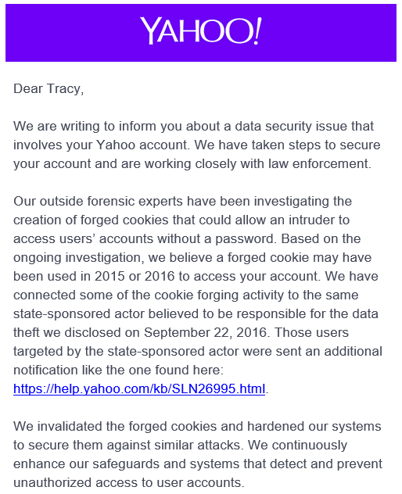Click the line starting "involves your Yahoo account"
Viewport: 402px width, 494px height.
(x=197, y=145)
